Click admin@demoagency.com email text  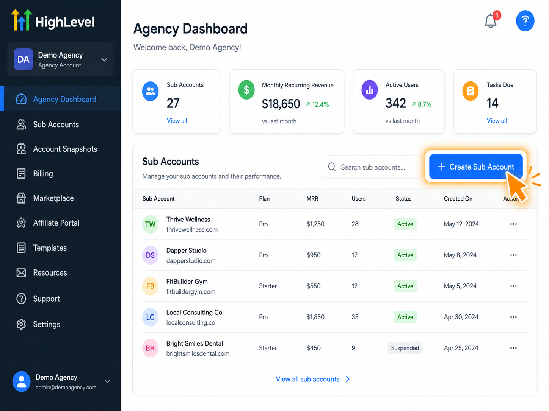click(66, 388)
